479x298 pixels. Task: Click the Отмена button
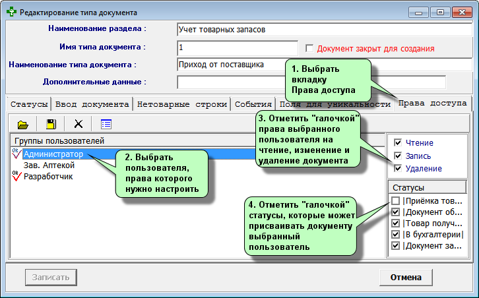(406, 278)
